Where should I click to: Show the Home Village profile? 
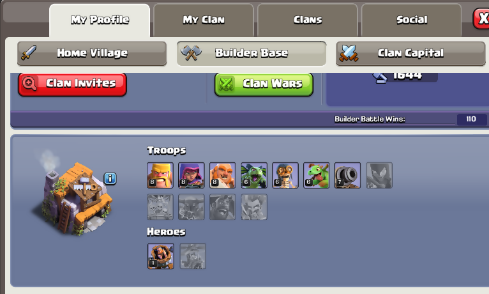[x=92, y=54]
